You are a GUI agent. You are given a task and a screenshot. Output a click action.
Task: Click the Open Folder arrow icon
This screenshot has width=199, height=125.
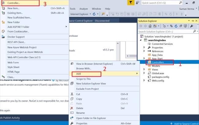click(72, 118)
